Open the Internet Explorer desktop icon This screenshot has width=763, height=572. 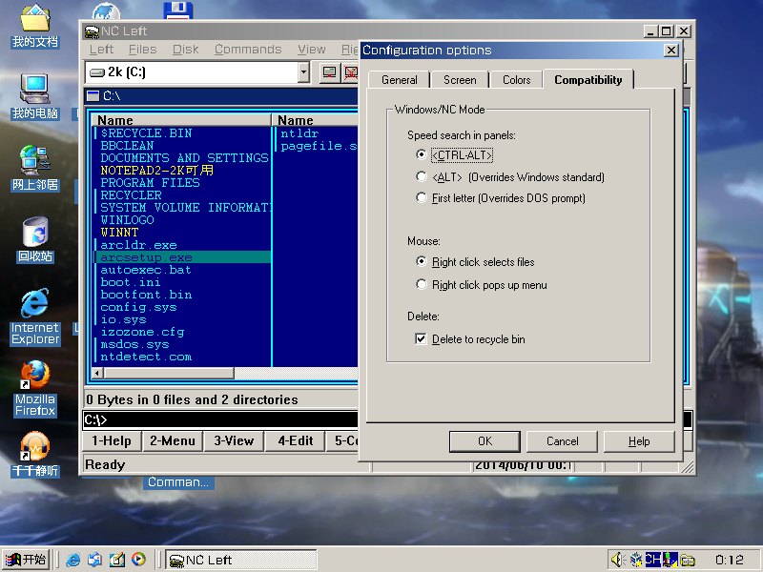34,305
